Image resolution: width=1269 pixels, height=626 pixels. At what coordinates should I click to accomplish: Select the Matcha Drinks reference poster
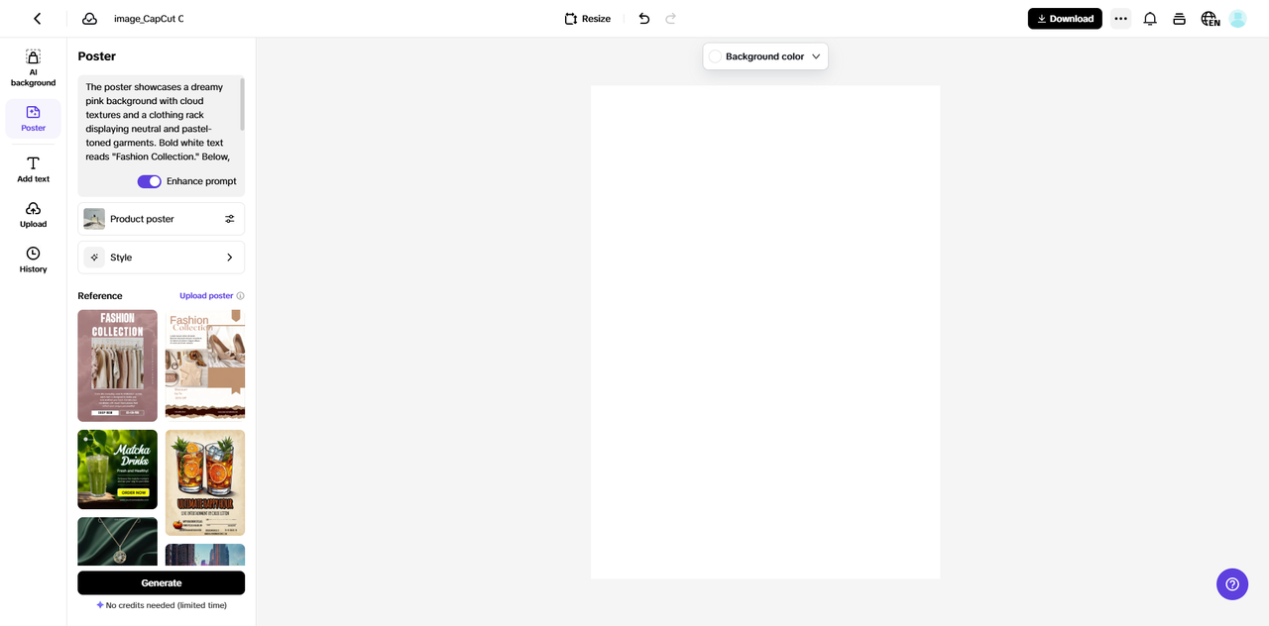(x=117, y=469)
